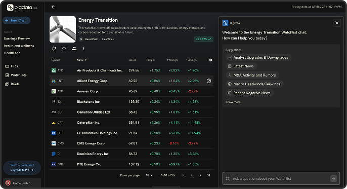Viewport: 347px width, 189px height.
Task: Click the alert bell icon under watchlist
Action: (54, 49)
